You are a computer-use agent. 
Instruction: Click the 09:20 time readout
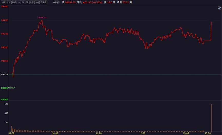(x=56, y=3)
